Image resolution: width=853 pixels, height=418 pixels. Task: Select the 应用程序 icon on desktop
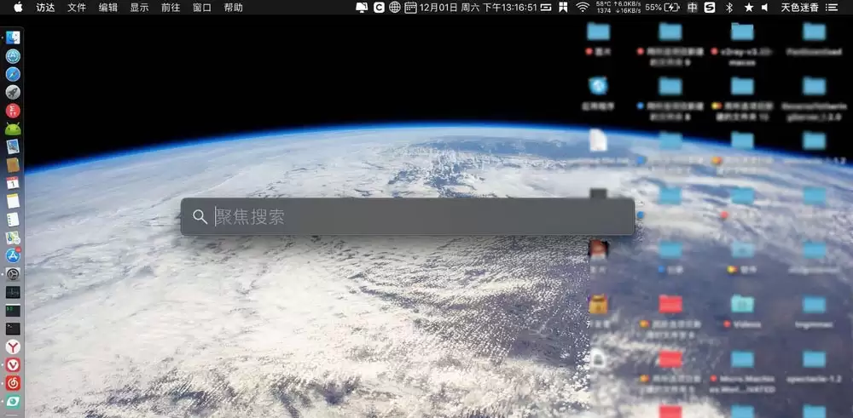pos(599,94)
